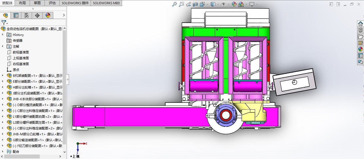Click the View Settings monitor icon

coord(252,4)
